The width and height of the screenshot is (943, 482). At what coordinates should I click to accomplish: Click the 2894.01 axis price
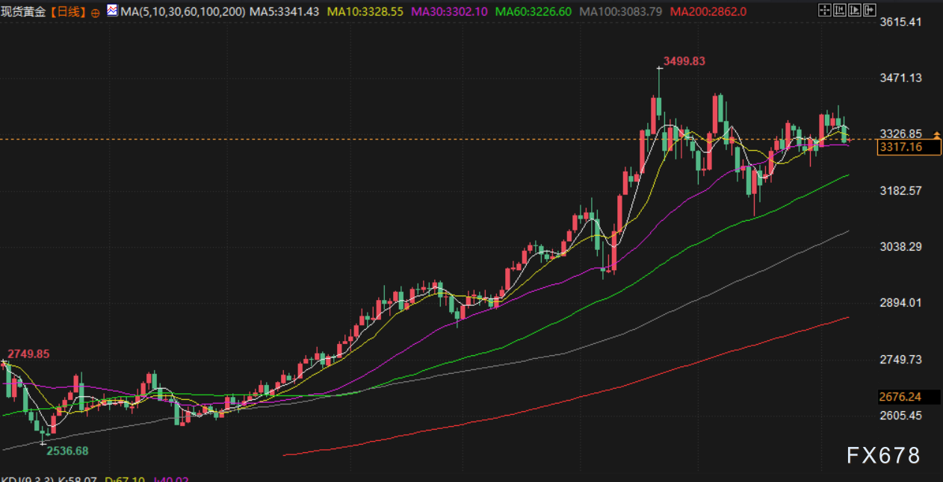coord(900,302)
